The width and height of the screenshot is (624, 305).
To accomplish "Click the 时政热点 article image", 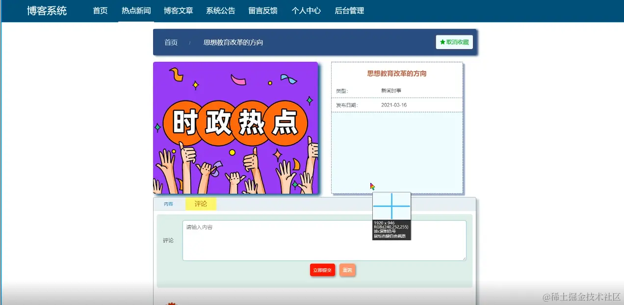I will click(x=236, y=127).
